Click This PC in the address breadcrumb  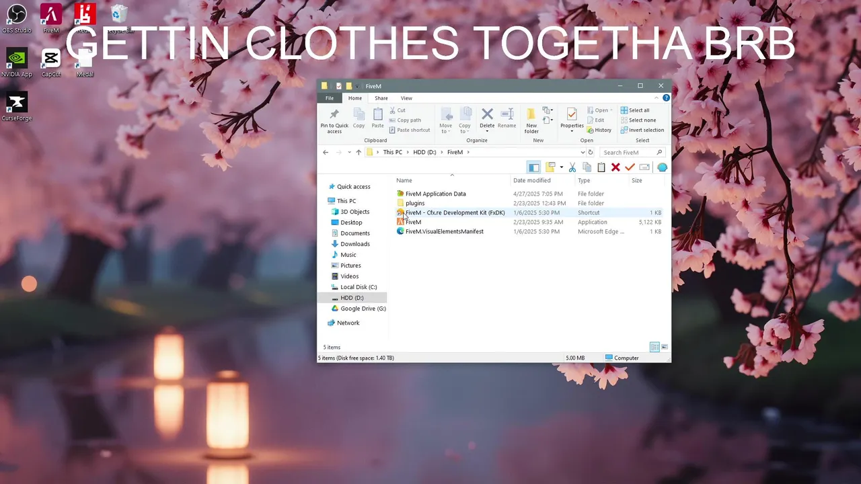pyautogui.click(x=392, y=153)
